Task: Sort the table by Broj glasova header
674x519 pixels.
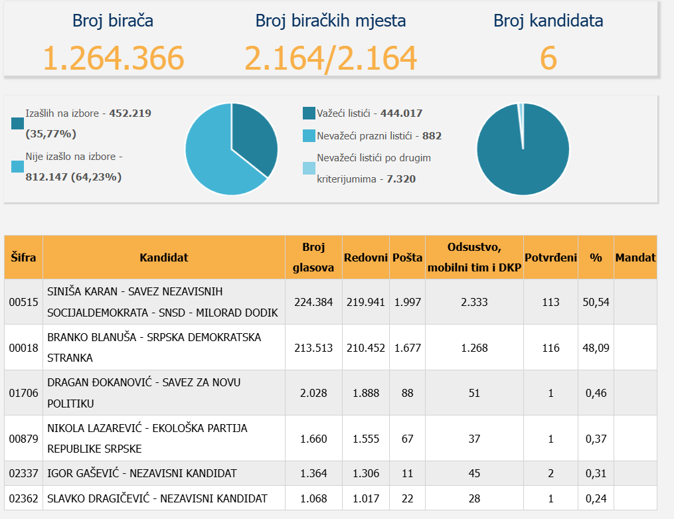Action: tap(313, 258)
